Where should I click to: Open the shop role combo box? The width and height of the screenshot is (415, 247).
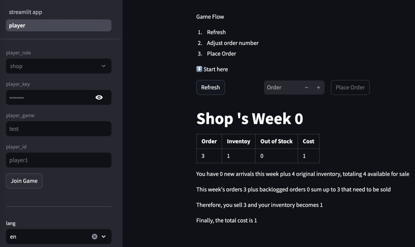(x=59, y=66)
